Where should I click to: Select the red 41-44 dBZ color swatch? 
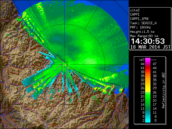point(148,68)
